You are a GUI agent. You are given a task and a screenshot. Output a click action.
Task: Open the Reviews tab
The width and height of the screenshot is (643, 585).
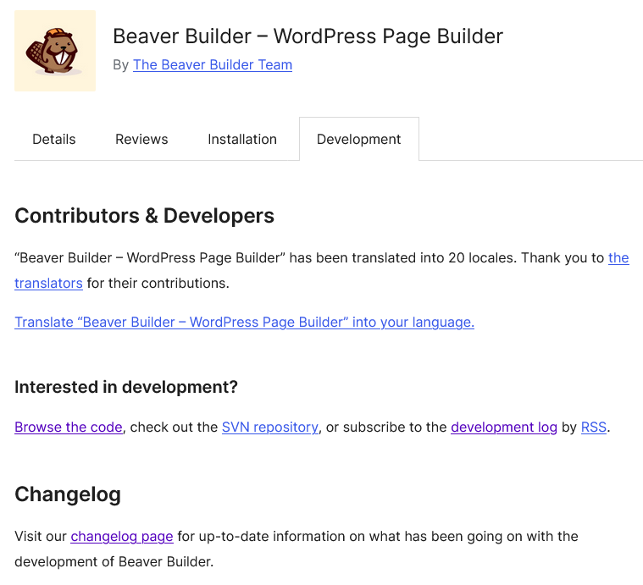[141, 140]
